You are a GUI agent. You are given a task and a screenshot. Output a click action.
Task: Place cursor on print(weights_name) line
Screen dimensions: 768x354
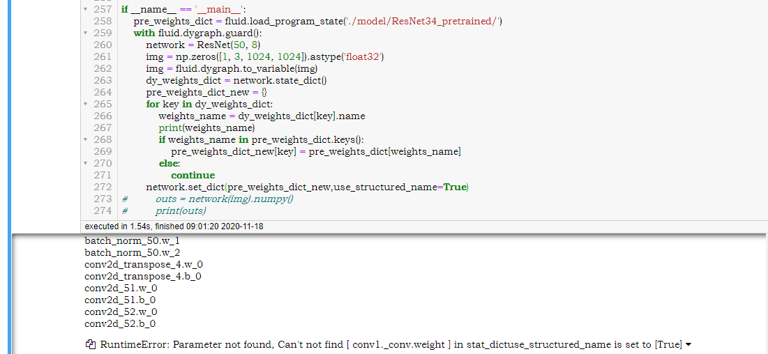[x=206, y=128]
